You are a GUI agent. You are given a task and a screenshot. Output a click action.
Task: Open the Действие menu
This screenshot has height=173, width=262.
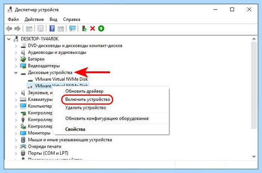[34, 19]
